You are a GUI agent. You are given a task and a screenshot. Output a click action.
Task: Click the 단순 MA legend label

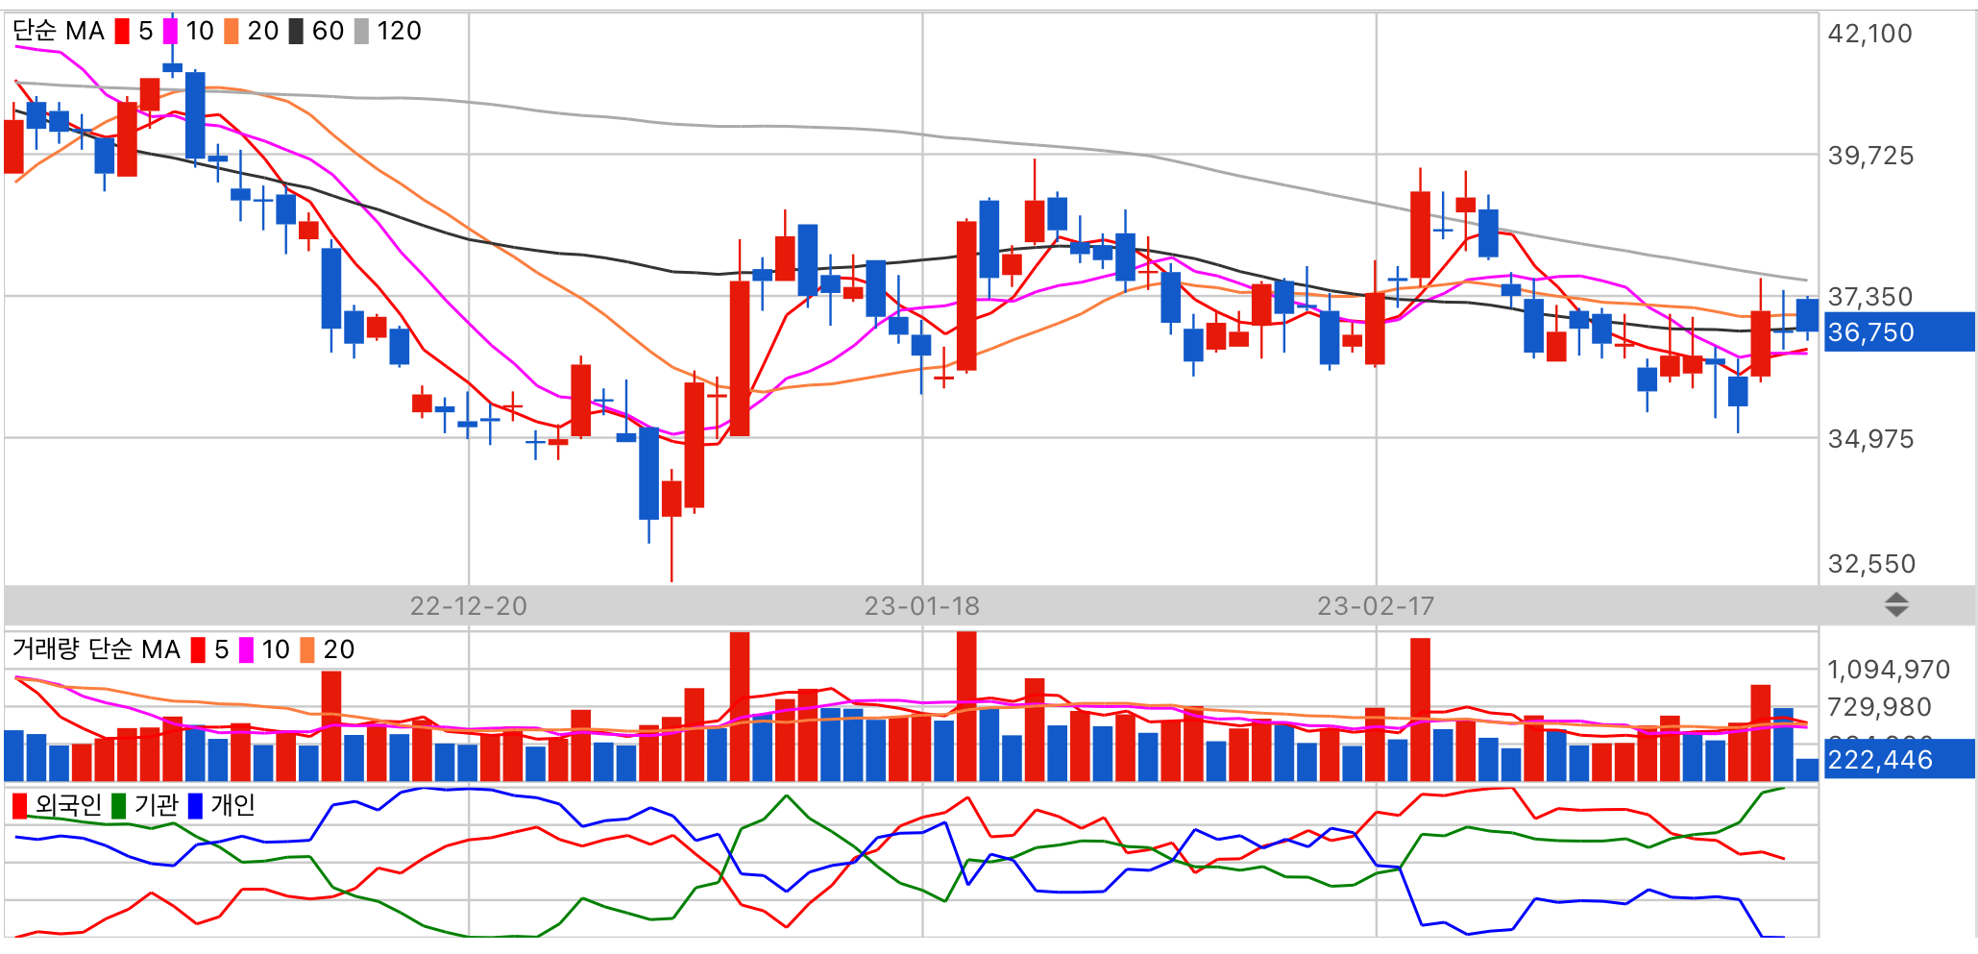click(x=59, y=32)
